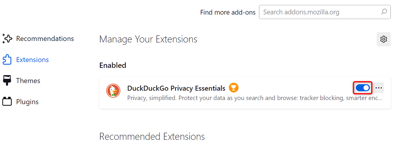Go to the Plugins category label
This screenshot has height=148, width=403.
(27, 102)
